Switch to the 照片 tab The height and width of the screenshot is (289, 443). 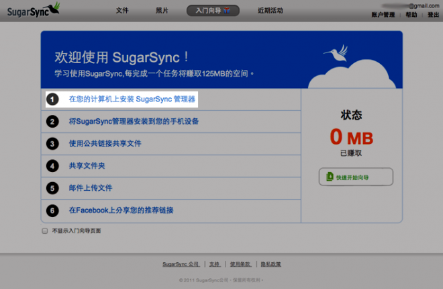tap(162, 11)
